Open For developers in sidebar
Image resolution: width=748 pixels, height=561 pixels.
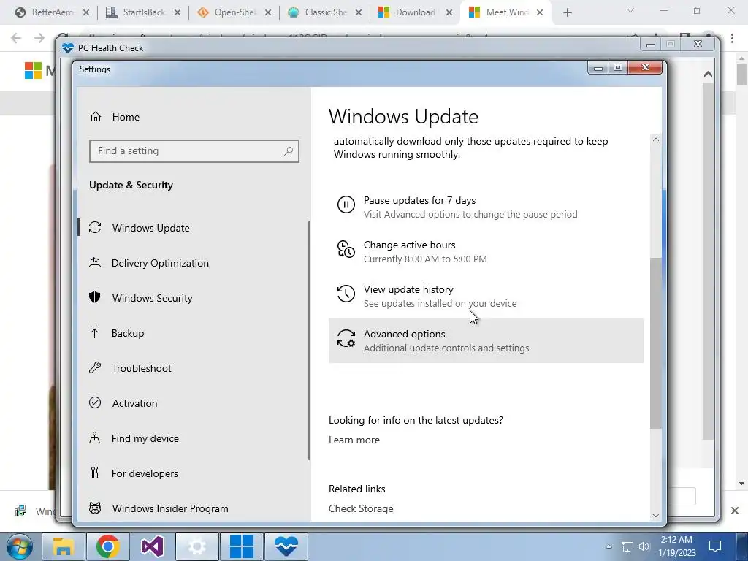pyautogui.click(x=145, y=473)
